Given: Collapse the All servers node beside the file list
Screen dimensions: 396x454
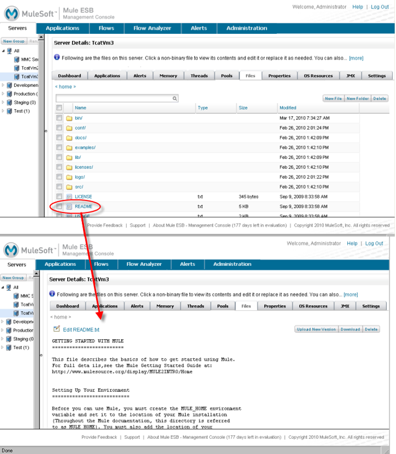Looking at the screenshot, I should 3,51.
